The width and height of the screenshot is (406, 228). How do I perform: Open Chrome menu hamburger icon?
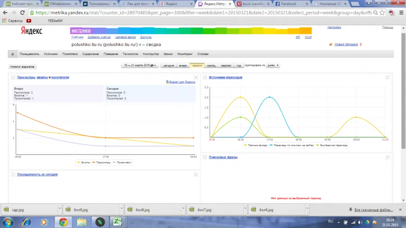(x=401, y=13)
